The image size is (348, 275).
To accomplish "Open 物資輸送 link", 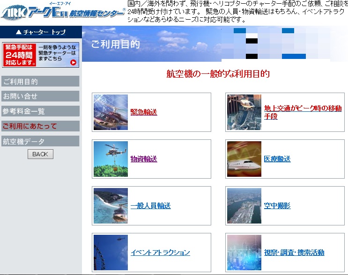I will tap(144, 159).
